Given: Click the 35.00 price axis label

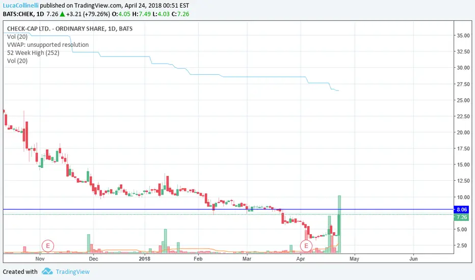Looking at the screenshot, I should (463, 36).
